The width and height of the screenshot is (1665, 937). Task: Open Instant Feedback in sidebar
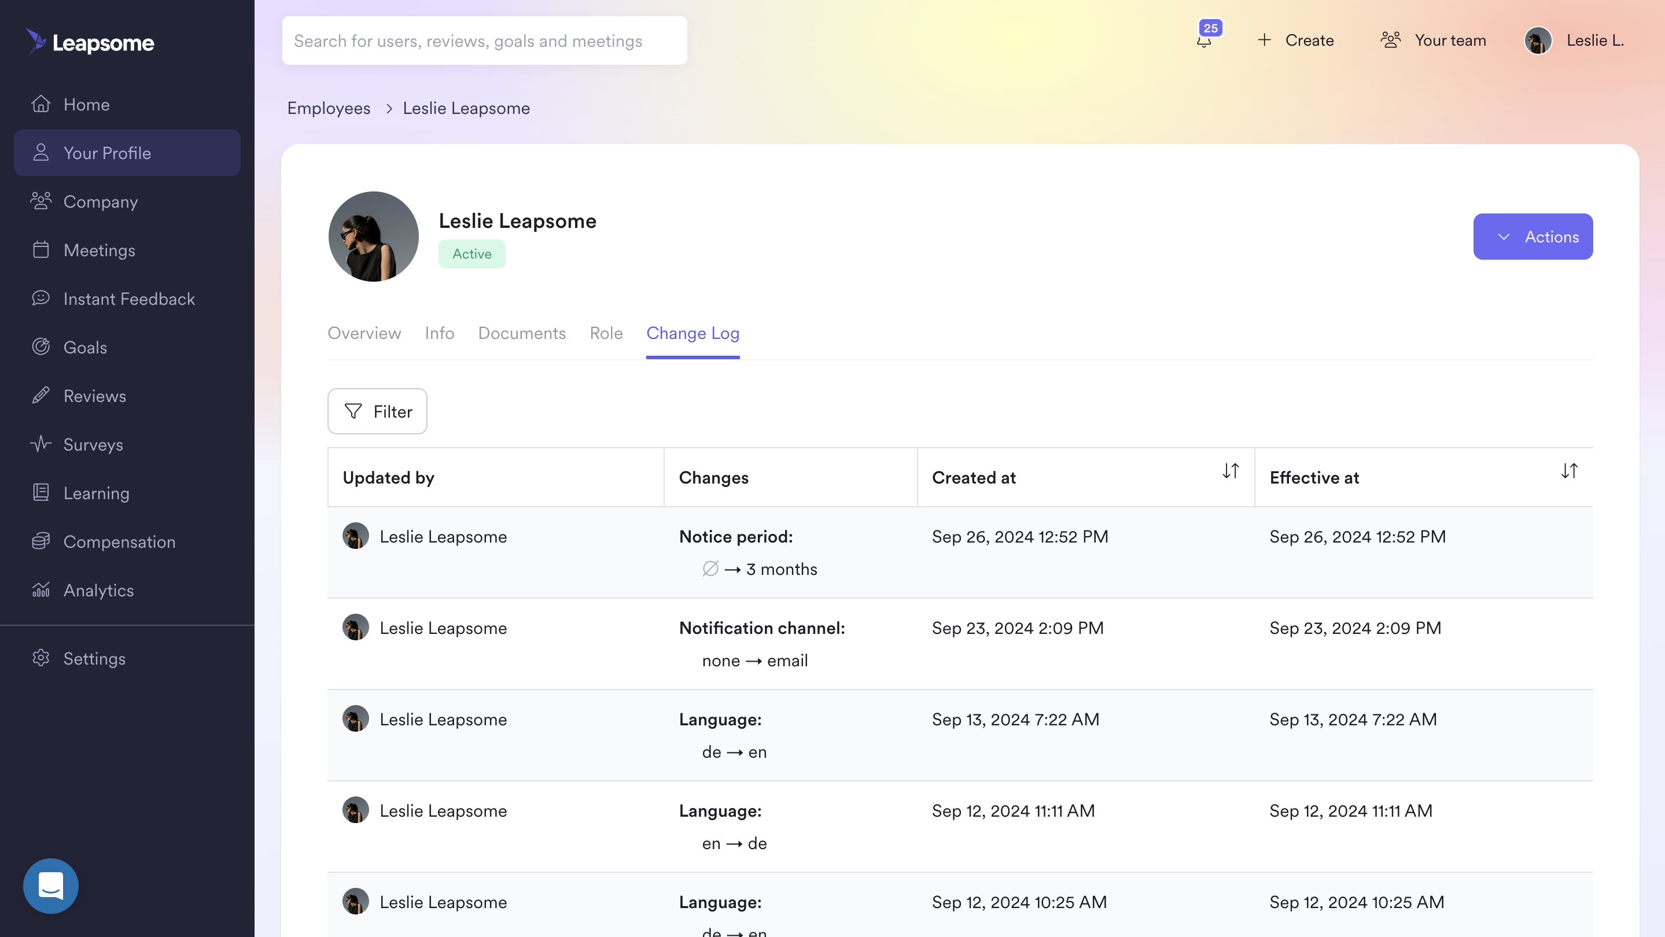tap(127, 298)
